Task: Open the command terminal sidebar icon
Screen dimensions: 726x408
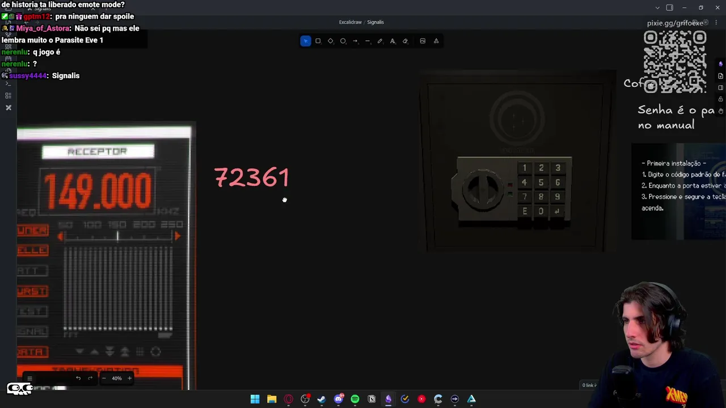Action: 8,83
